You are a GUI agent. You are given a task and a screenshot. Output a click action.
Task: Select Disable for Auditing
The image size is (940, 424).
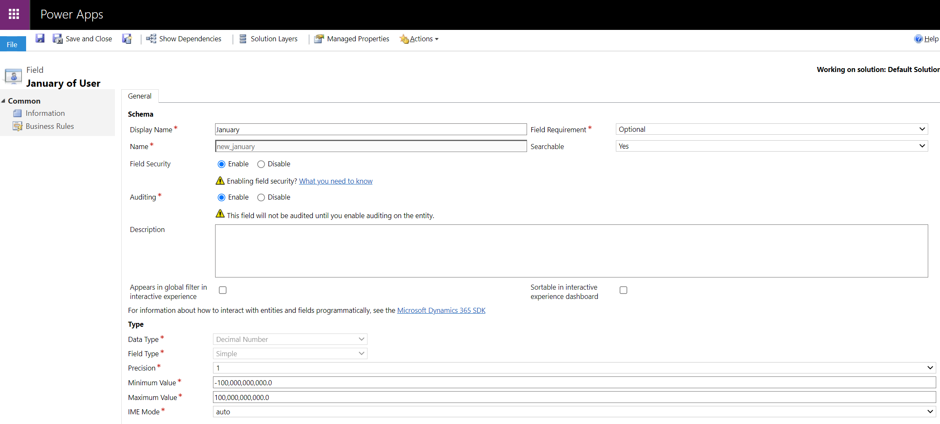tap(261, 197)
